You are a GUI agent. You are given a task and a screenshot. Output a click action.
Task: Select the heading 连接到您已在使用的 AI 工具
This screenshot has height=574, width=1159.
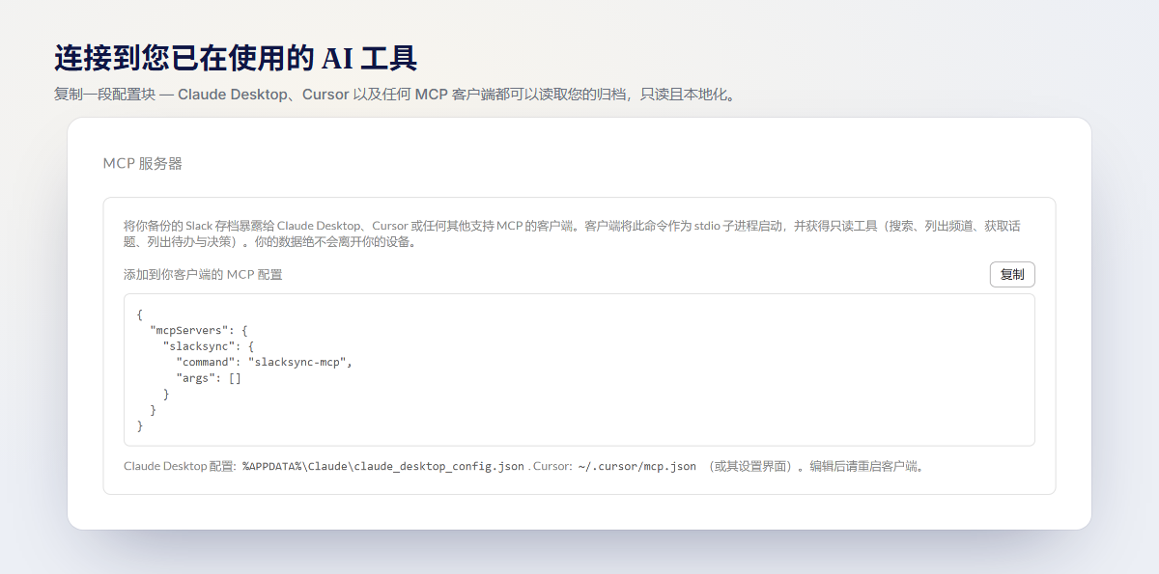(x=236, y=58)
